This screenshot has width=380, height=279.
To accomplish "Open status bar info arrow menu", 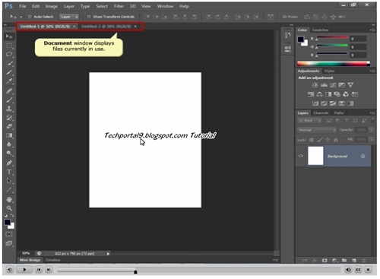I will pos(108,254).
